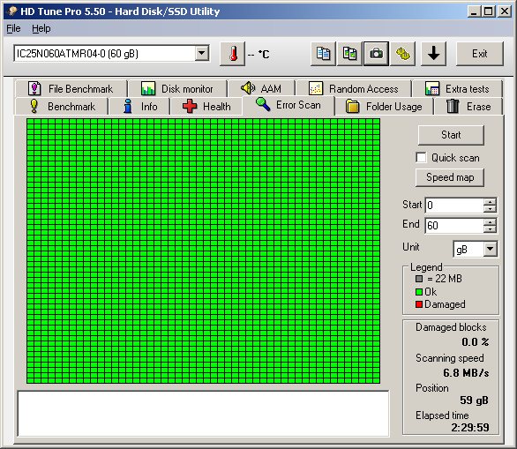517x449 pixels.
Task: Click the Position 59 gB value
Action: [x=474, y=400]
